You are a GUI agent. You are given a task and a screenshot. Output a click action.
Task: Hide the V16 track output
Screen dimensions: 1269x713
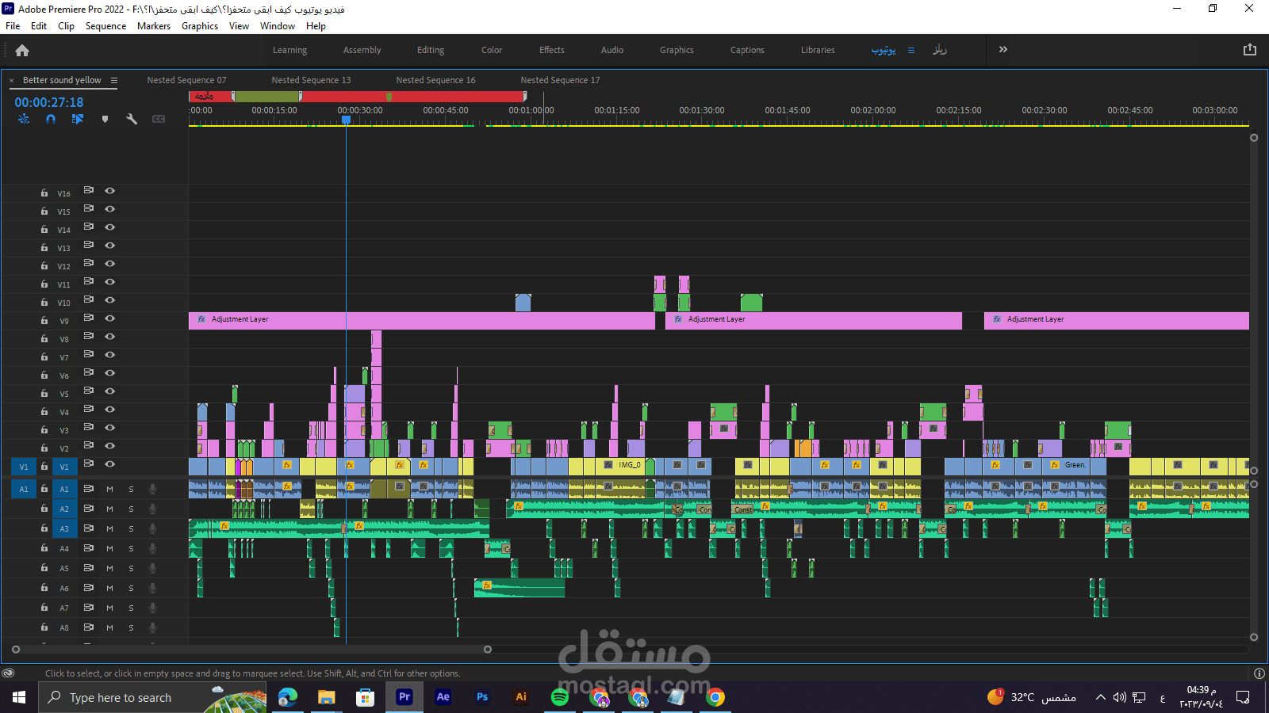[110, 191]
